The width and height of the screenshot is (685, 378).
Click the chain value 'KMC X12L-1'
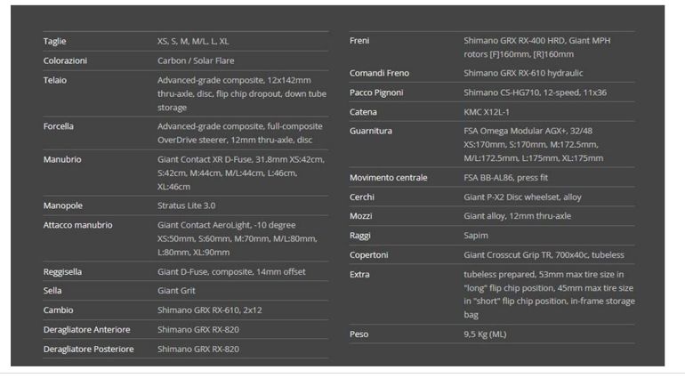tap(487, 112)
